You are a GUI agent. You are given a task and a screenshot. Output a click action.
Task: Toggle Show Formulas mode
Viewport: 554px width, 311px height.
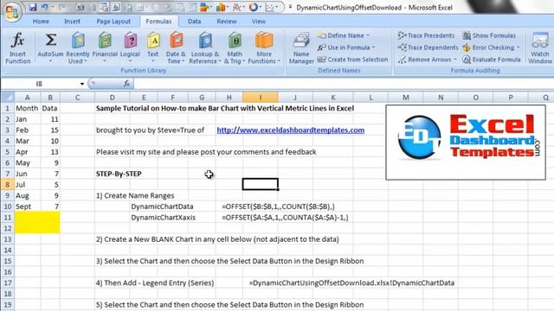point(489,35)
